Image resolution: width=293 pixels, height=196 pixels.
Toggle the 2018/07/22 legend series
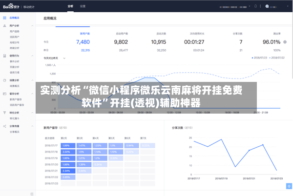click(277, 58)
